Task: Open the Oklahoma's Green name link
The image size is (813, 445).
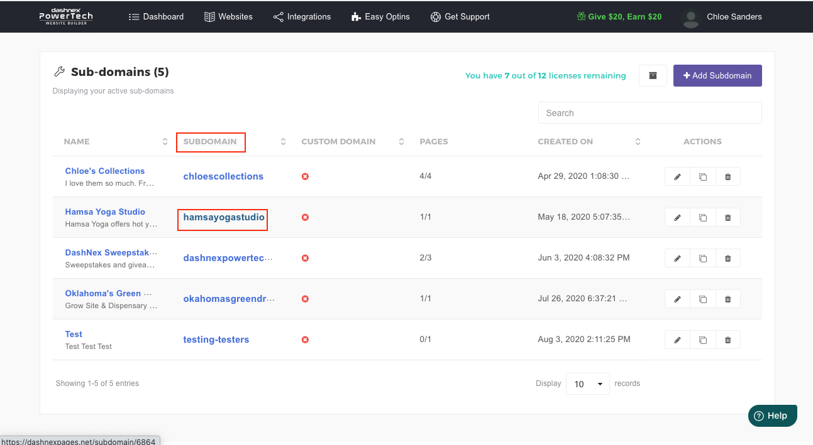Action: click(108, 293)
